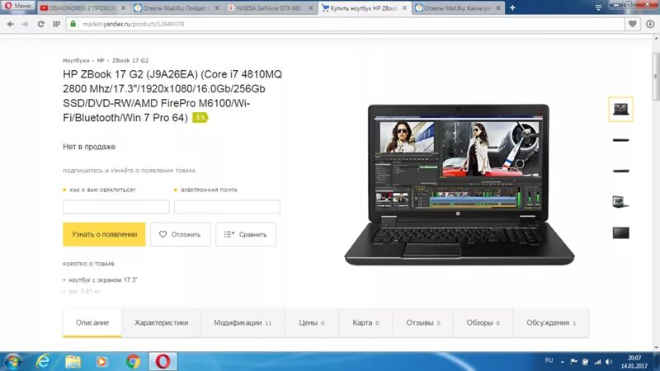
Task: Open the Характеристики tab
Action: 161,322
